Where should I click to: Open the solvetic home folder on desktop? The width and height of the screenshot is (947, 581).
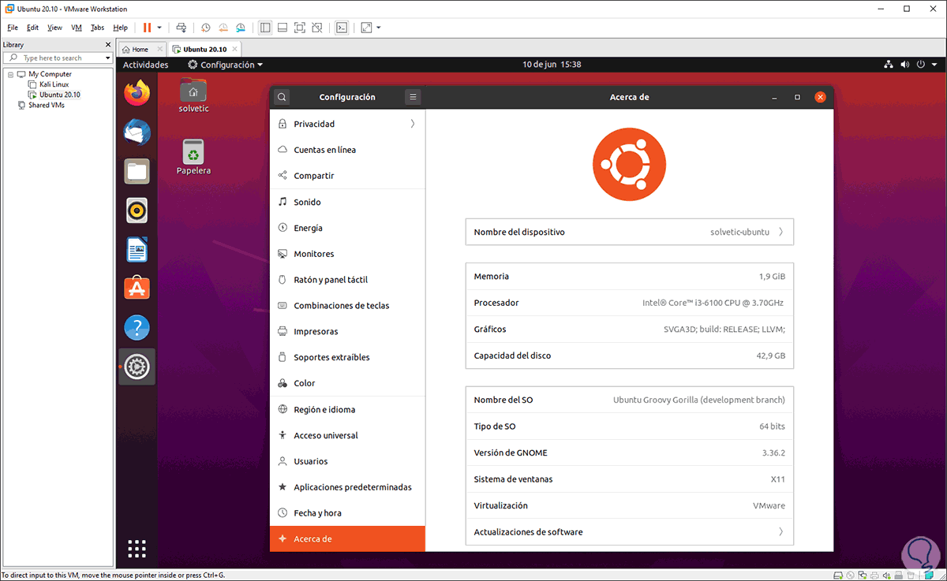193,95
